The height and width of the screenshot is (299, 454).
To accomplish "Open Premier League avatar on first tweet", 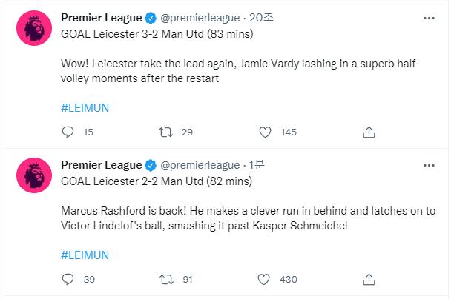I will [x=34, y=28].
